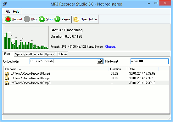This screenshot has height=122, width=173.
Task: Click the '...' duration of record03
Action: pos(112,83)
